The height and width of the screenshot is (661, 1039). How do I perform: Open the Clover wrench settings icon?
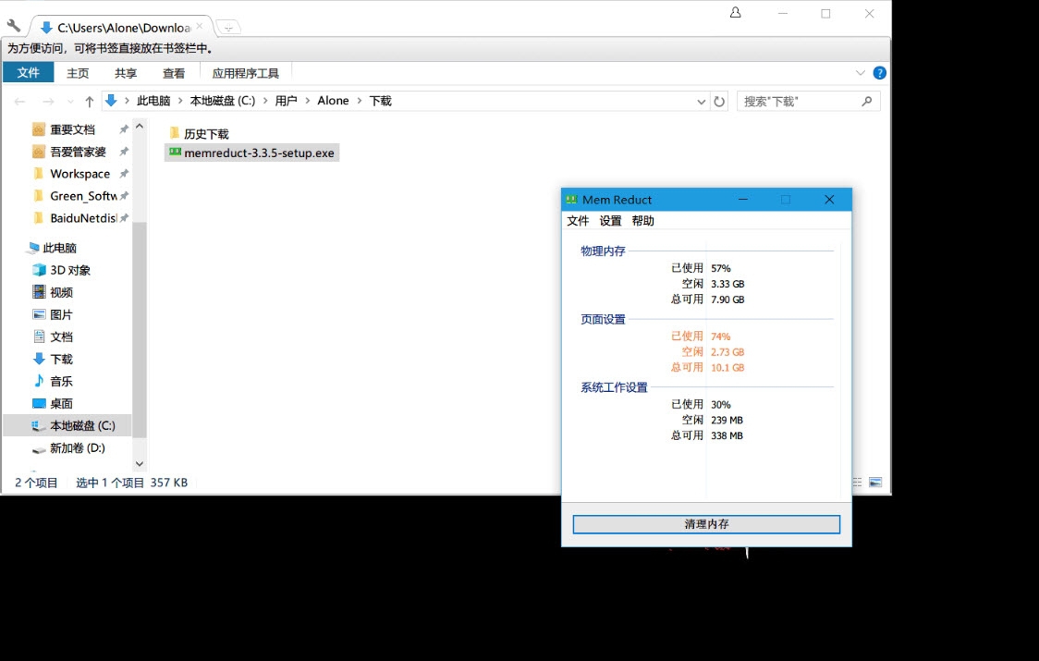(x=13, y=25)
